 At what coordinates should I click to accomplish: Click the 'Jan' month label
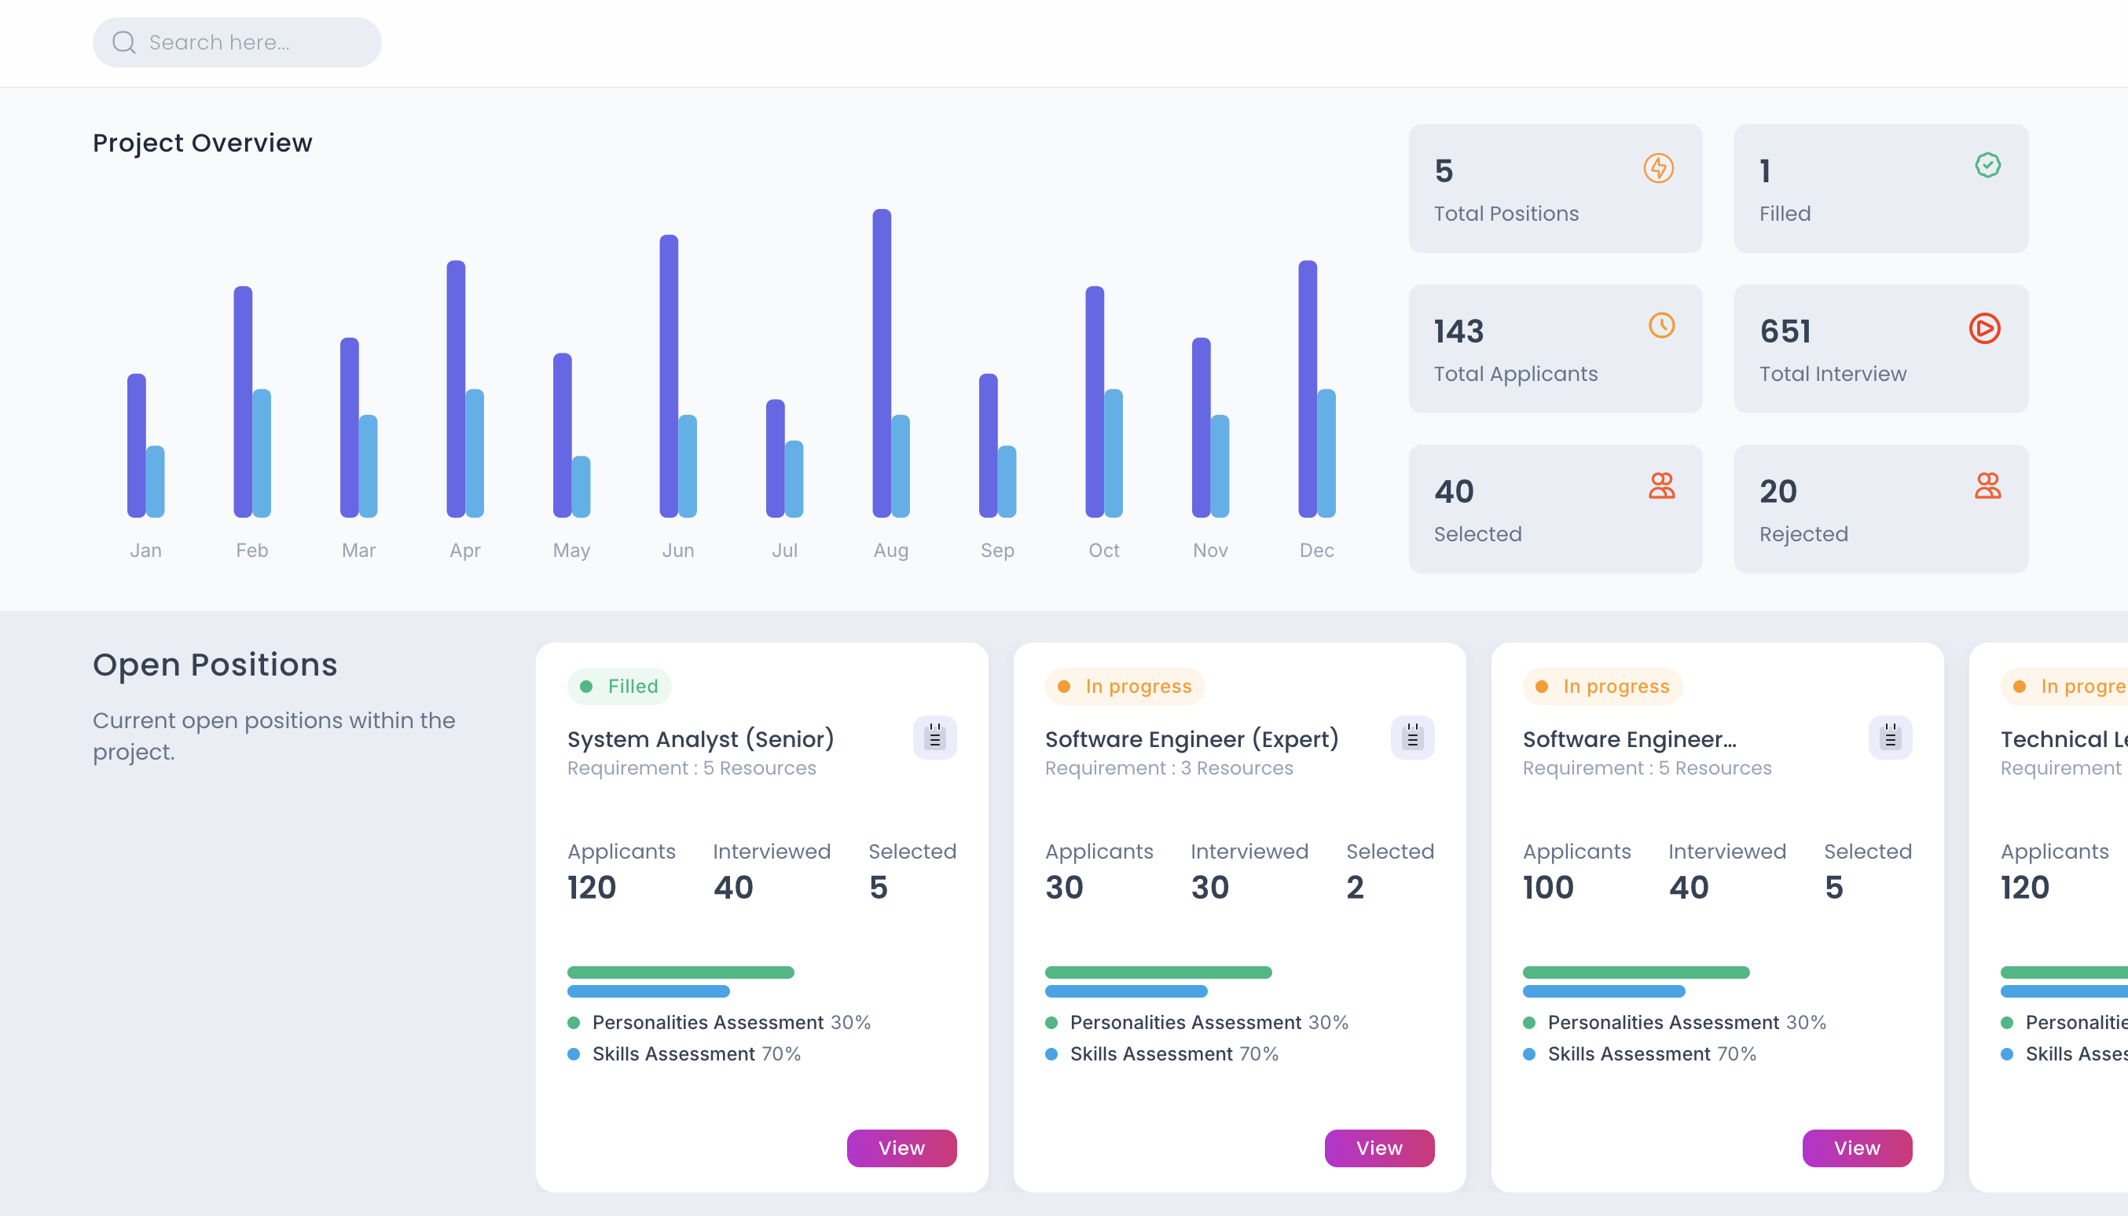click(146, 551)
